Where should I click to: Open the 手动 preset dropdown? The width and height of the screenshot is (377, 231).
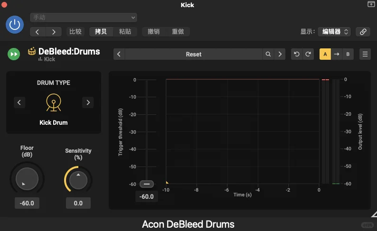coord(84,18)
